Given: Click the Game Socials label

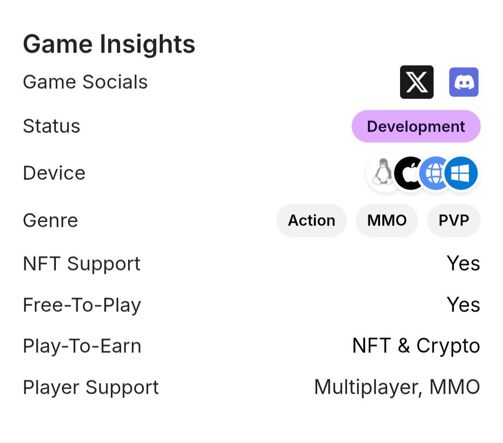Looking at the screenshot, I should click(85, 82).
